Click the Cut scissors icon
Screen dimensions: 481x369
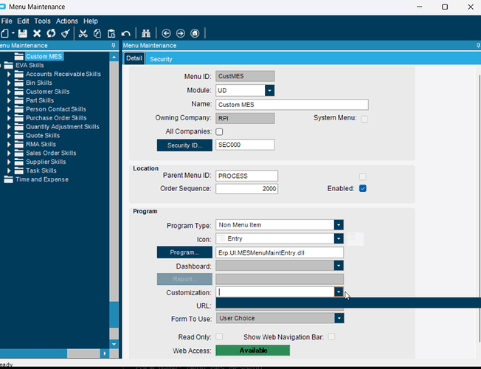(x=83, y=33)
